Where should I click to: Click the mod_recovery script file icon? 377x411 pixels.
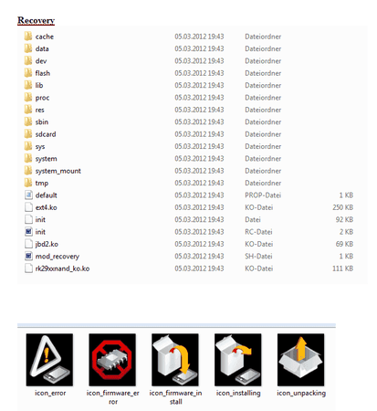[x=28, y=256]
